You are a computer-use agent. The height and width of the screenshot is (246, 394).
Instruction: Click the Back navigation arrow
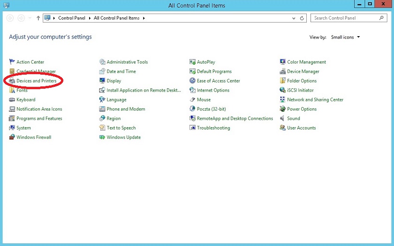click(10, 18)
